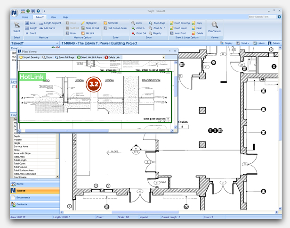Click the properties list scroll down arrow

tap(57, 176)
